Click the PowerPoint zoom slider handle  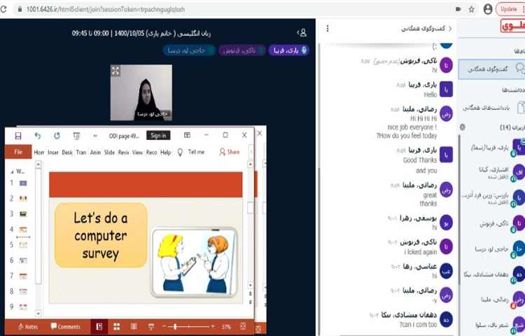click(x=175, y=327)
